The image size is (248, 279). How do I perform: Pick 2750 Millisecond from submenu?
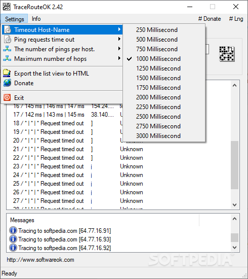[x=164, y=126]
